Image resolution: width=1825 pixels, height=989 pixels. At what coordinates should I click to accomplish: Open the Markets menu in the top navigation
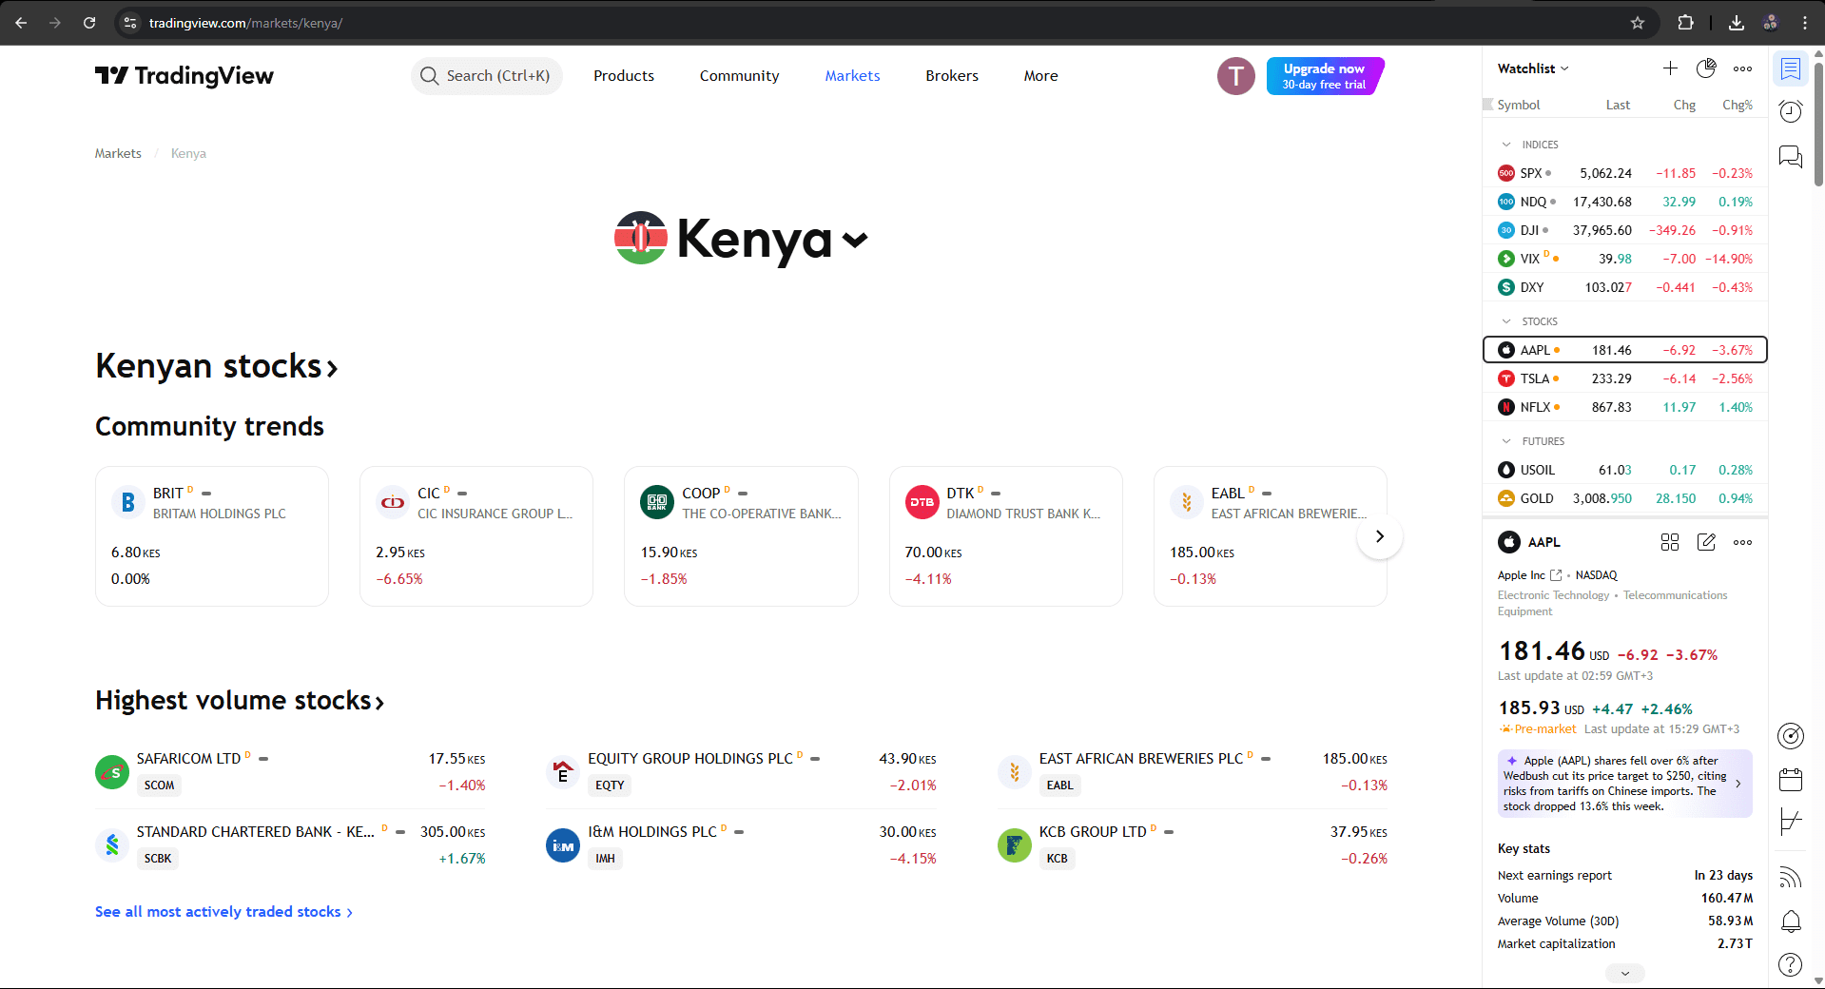click(x=852, y=75)
